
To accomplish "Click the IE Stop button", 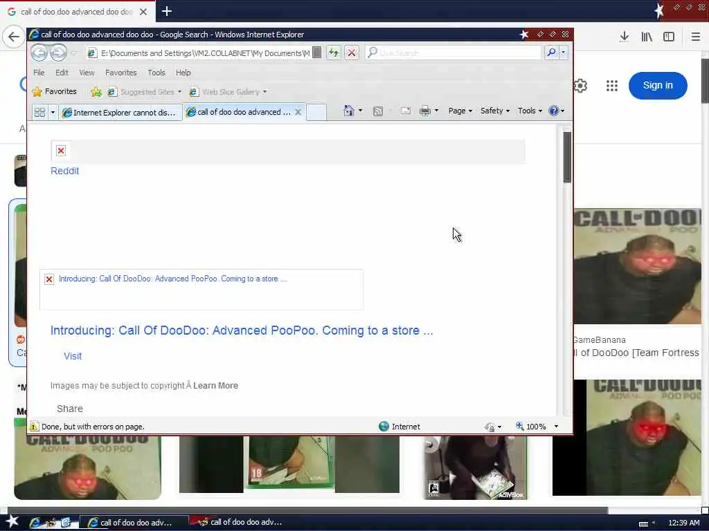I will [351, 53].
